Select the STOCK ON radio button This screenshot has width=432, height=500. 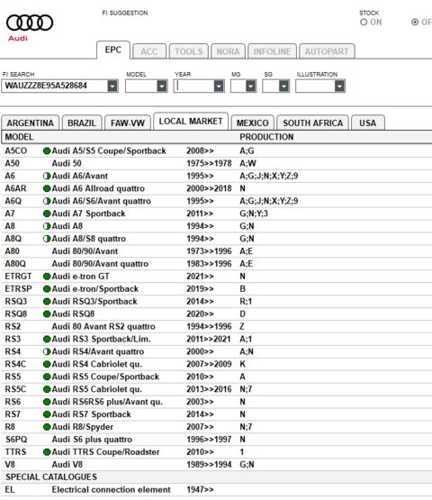[364, 23]
